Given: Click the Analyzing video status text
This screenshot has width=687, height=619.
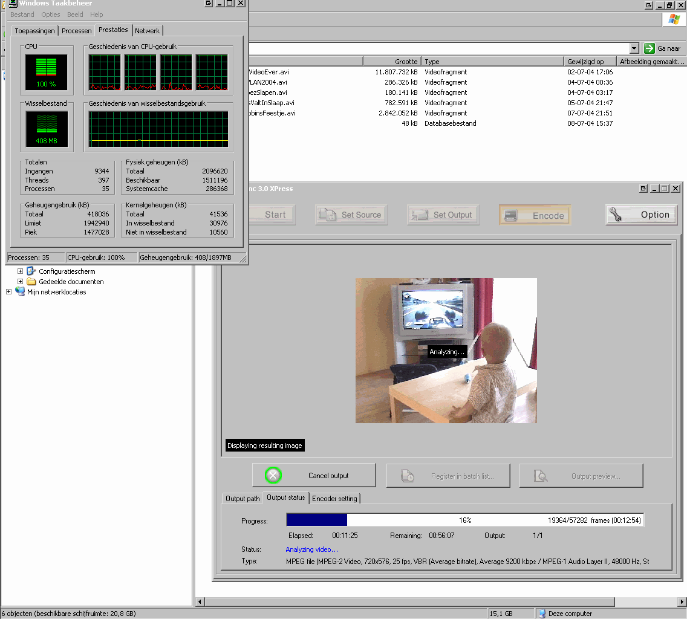Looking at the screenshot, I should point(311,549).
